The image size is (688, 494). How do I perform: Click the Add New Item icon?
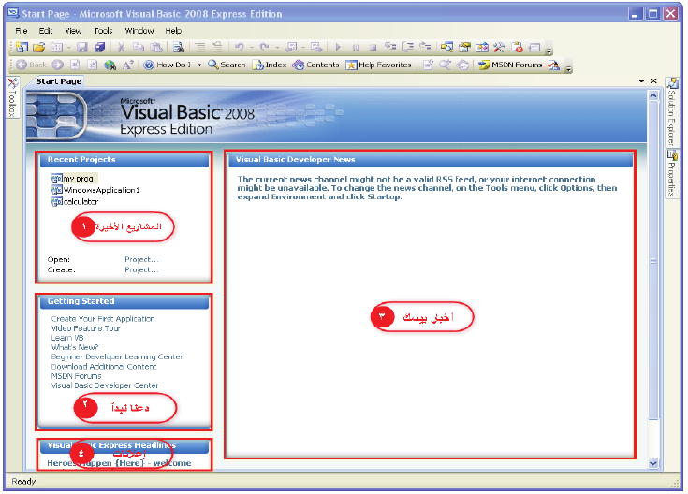tap(56, 47)
